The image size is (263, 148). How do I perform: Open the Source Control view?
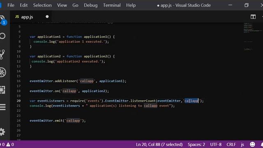[x=2, y=54]
